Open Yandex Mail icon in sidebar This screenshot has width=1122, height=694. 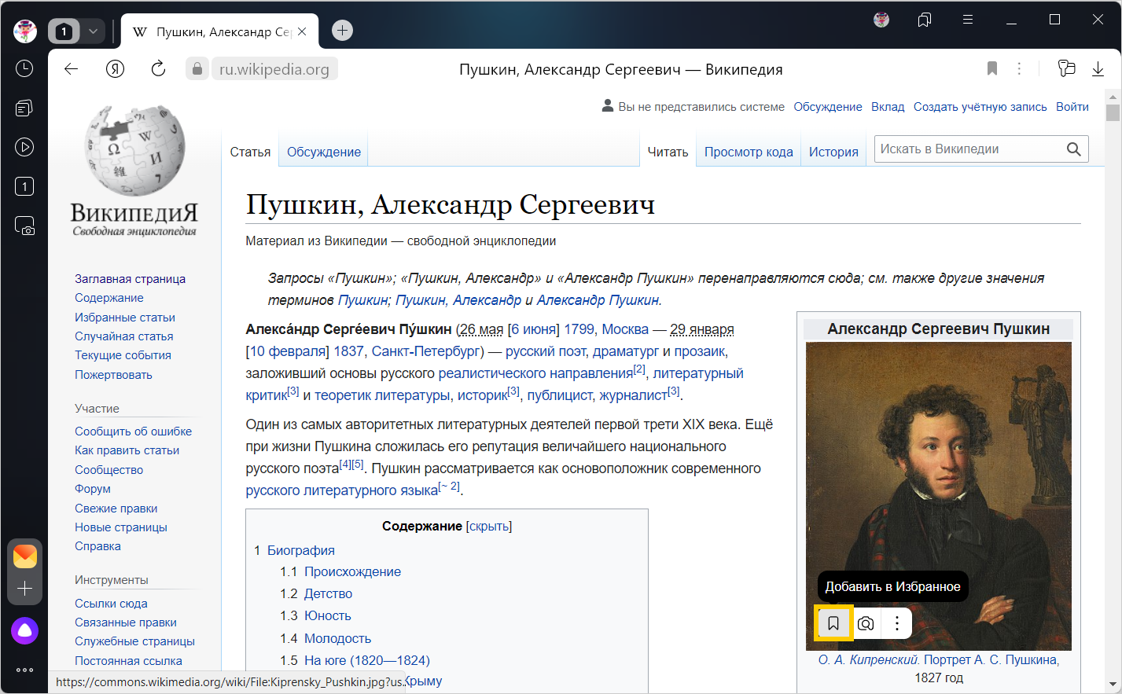click(x=25, y=556)
